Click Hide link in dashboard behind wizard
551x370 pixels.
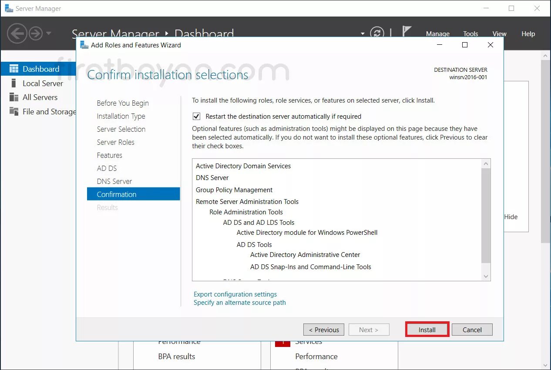pyautogui.click(x=511, y=217)
